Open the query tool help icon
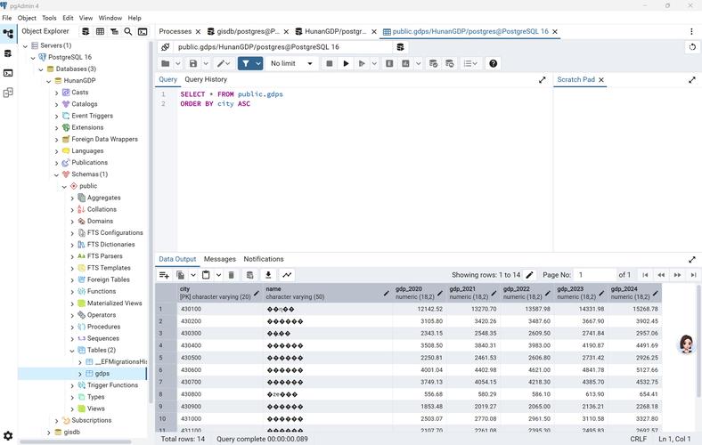702x445 pixels. [493, 63]
